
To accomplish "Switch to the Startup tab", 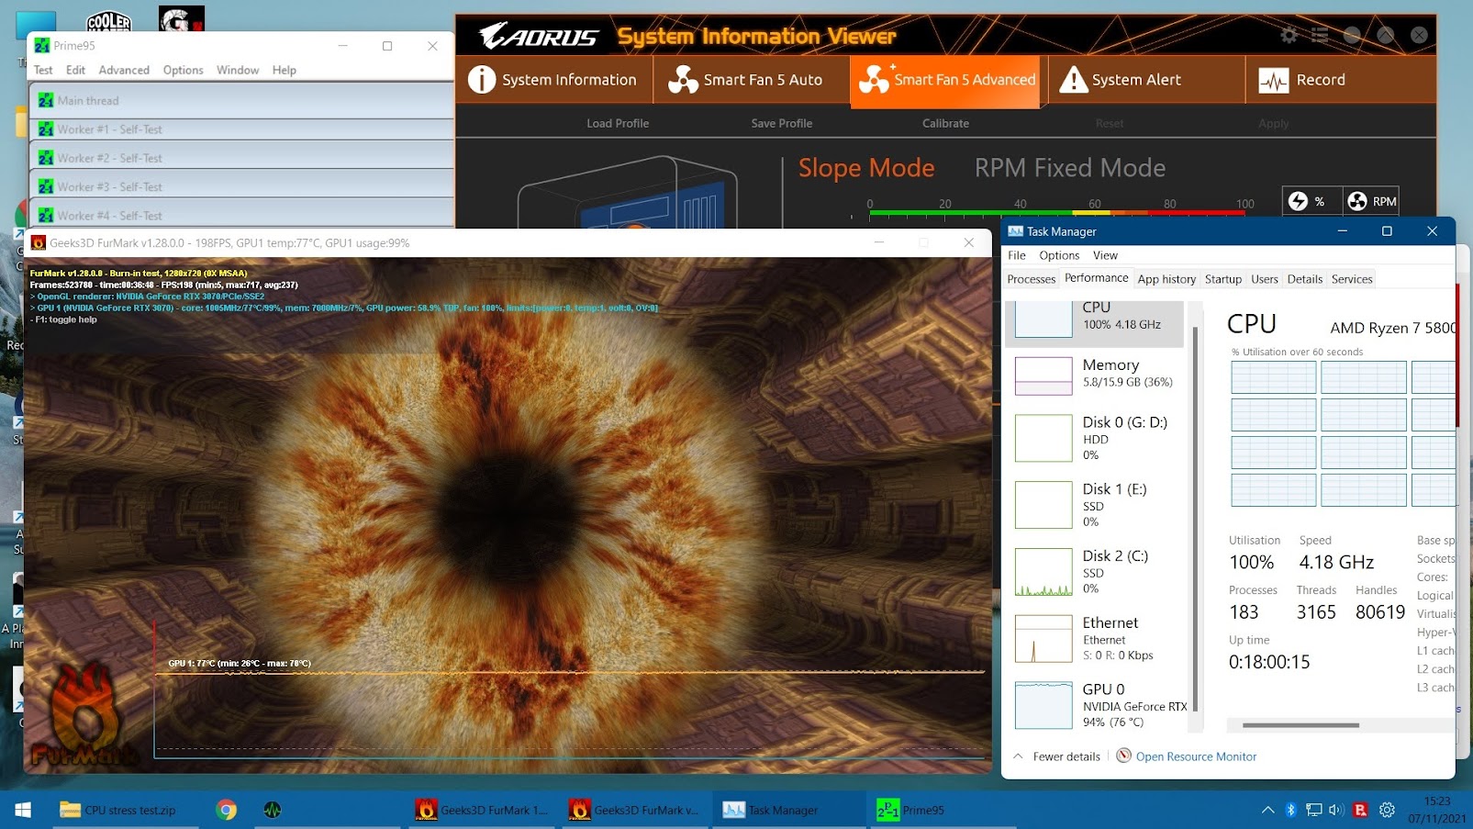I will [1223, 279].
